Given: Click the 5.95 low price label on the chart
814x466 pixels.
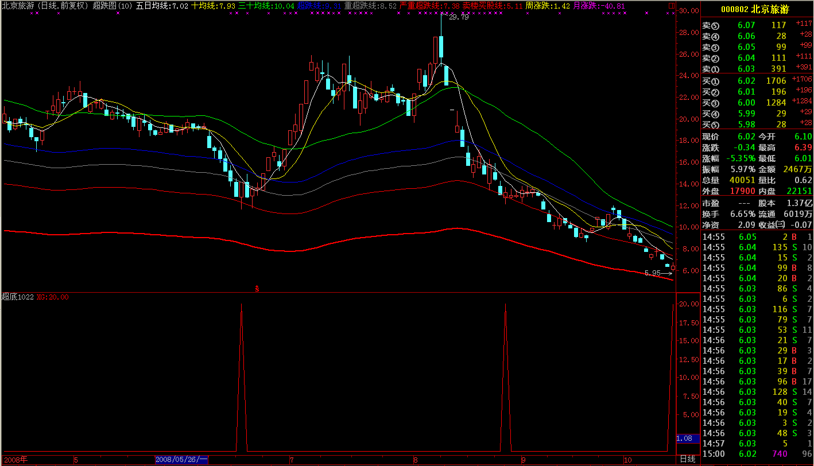Looking at the screenshot, I should tap(653, 273).
